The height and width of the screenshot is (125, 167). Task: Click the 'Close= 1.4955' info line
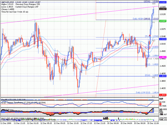pos(8,9)
